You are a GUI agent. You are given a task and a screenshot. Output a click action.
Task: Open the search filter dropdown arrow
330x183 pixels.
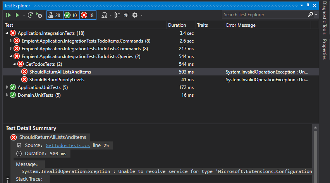click(316, 15)
